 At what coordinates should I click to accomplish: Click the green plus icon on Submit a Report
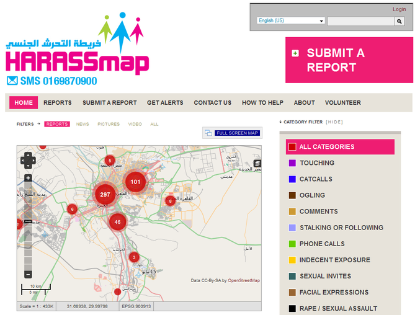pyautogui.click(x=295, y=53)
